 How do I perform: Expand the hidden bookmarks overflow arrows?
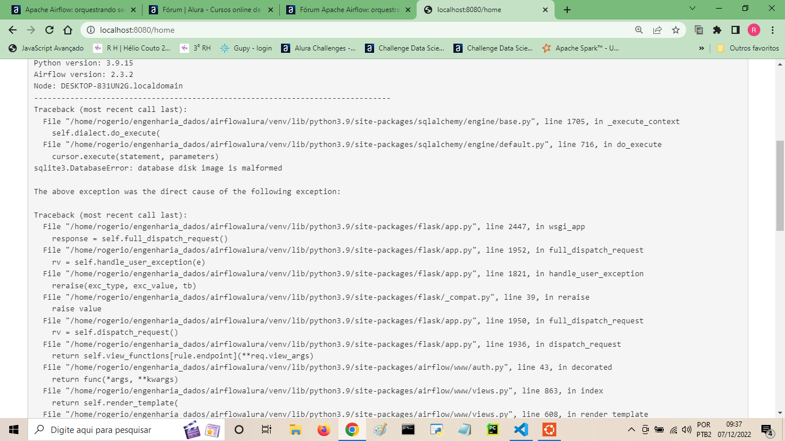tap(701, 48)
